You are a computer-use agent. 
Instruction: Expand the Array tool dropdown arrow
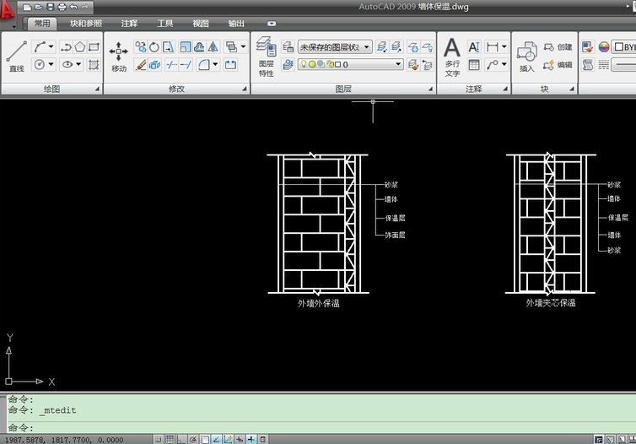[244, 47]
